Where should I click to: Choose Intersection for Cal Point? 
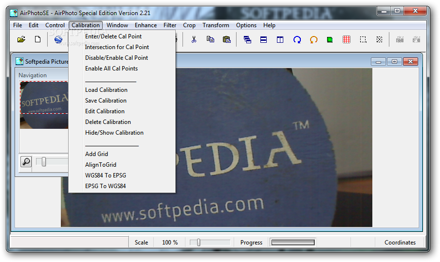coord(122,47)
